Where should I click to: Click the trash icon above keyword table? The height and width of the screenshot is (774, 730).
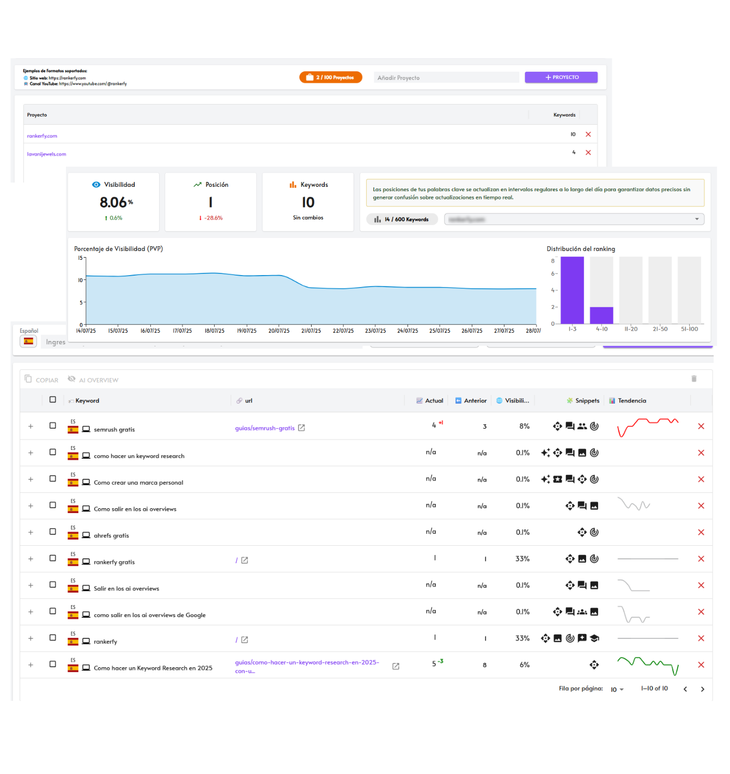click(x=693, y=379)
